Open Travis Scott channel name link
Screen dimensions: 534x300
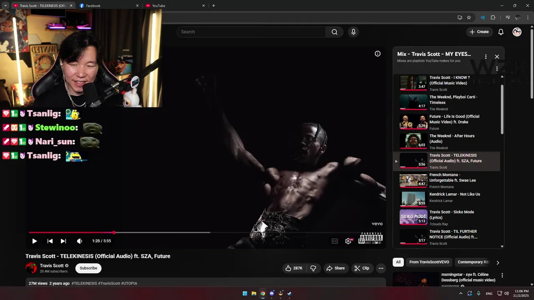click(52, 266)
